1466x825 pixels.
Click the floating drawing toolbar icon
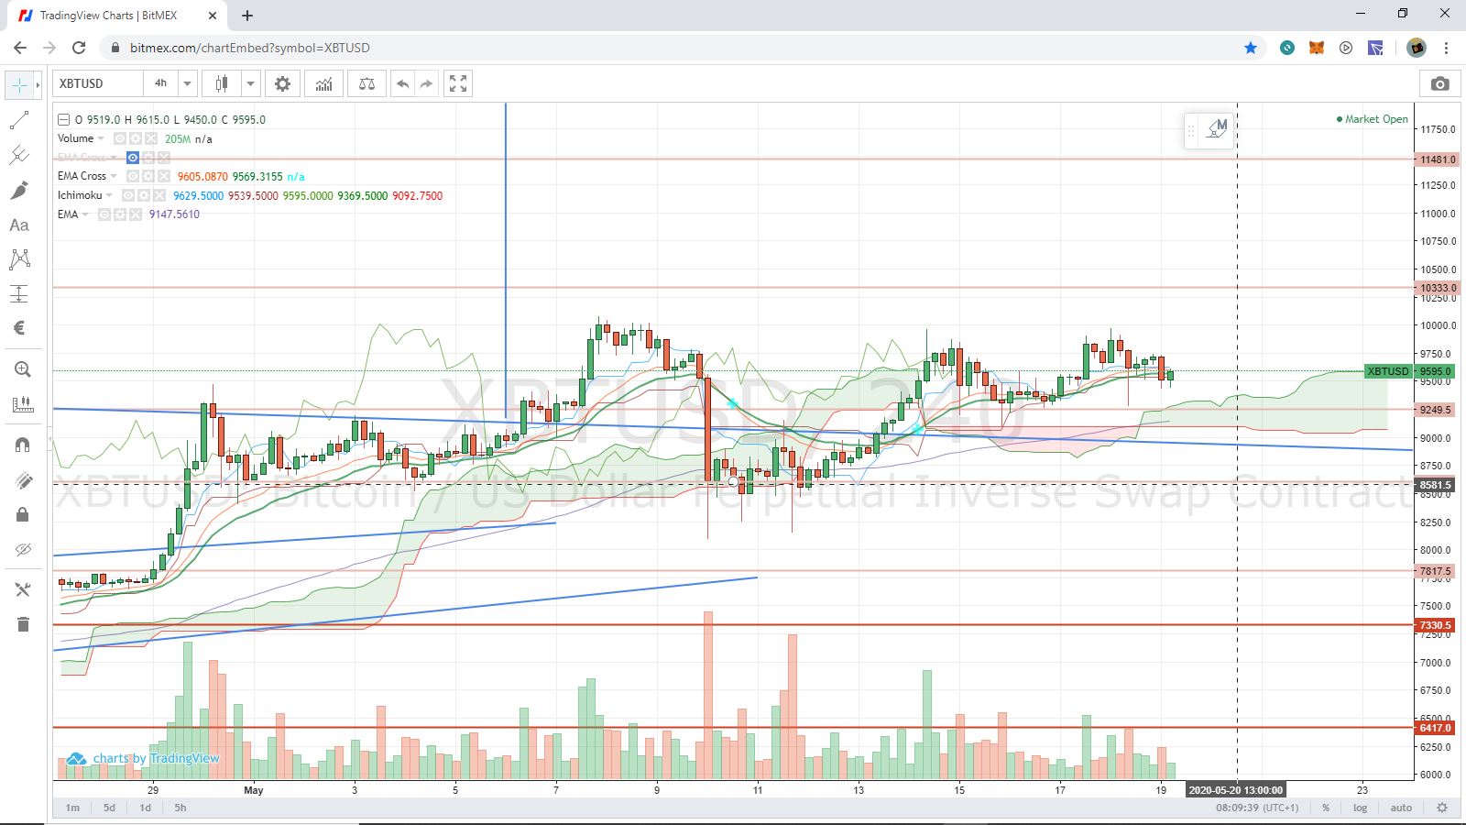tap(1217, 129)
